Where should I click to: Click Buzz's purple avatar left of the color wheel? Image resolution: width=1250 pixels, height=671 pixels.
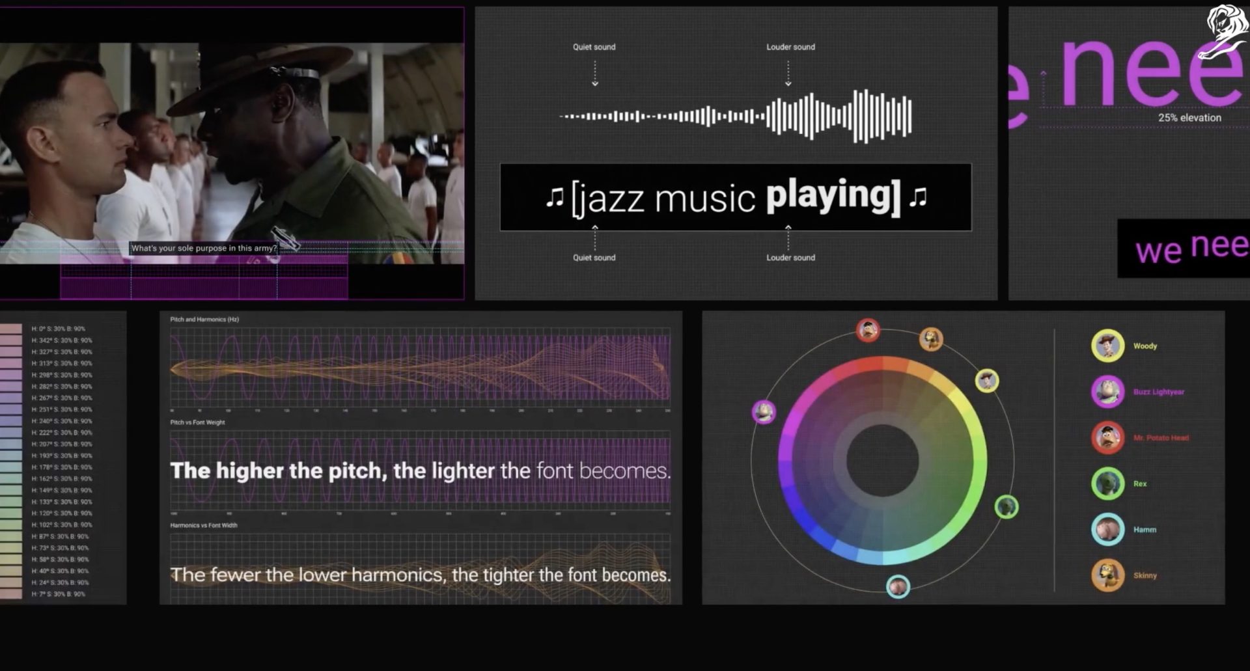click(x=764, y=412)
